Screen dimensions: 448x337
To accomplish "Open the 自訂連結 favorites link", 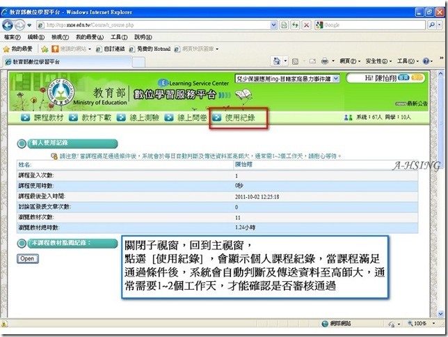I will pyautogui.click(x=111, y=49).
